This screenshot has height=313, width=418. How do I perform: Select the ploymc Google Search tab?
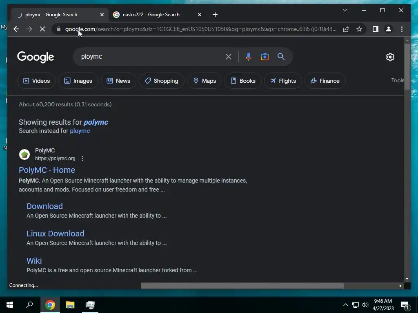[x=60, y=15]
